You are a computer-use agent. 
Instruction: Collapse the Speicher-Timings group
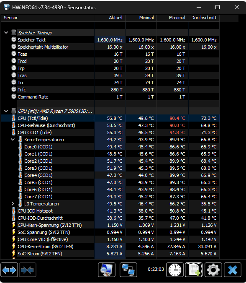tap(6, 33)
